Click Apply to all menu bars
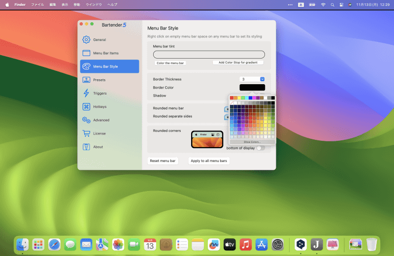 (209, 161)
